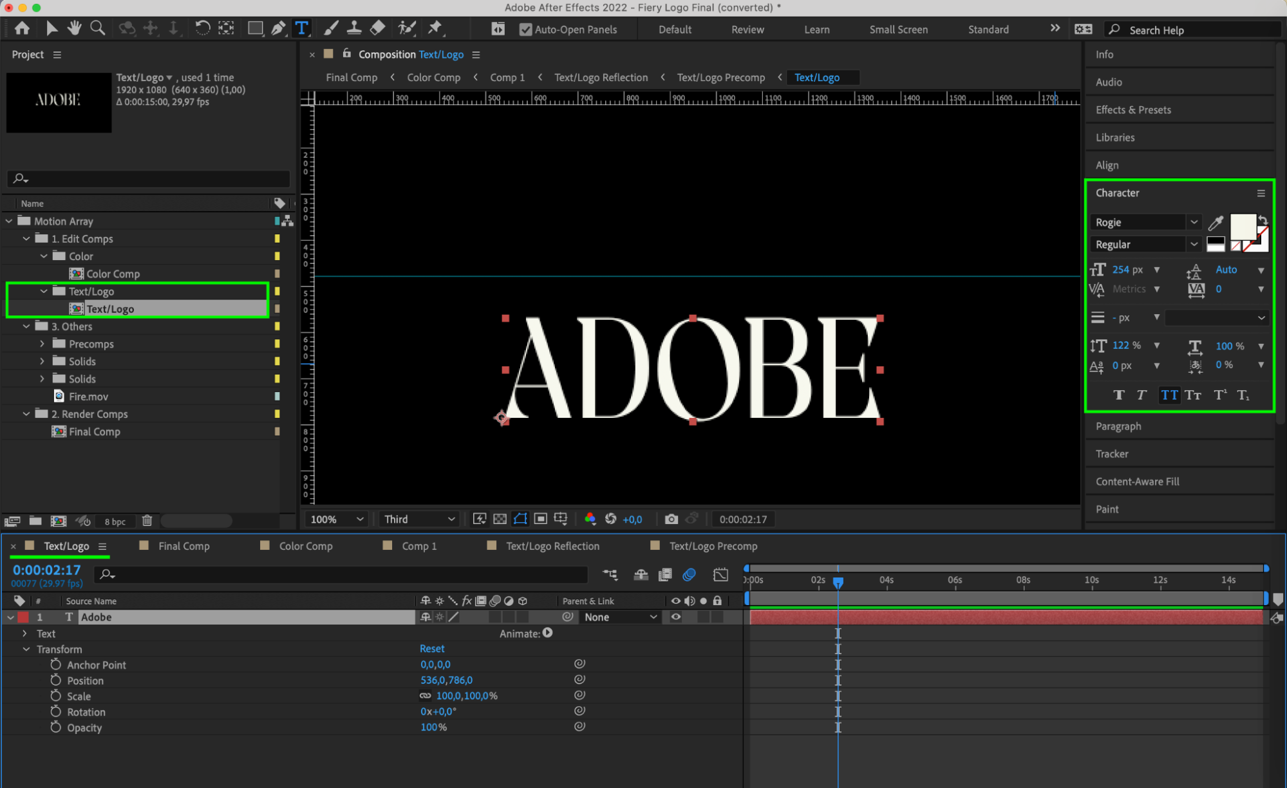Screen dimensions: 1287x788
Task: Select the Zoom magnifier tool
Action: [x=98, y=28]
